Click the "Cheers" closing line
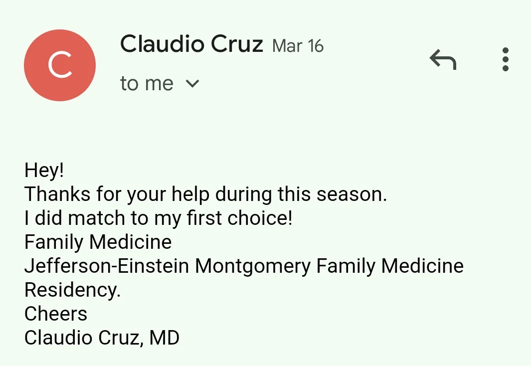Screen dimensions: 531x366 pyautogui.click(x=56, y=314)
